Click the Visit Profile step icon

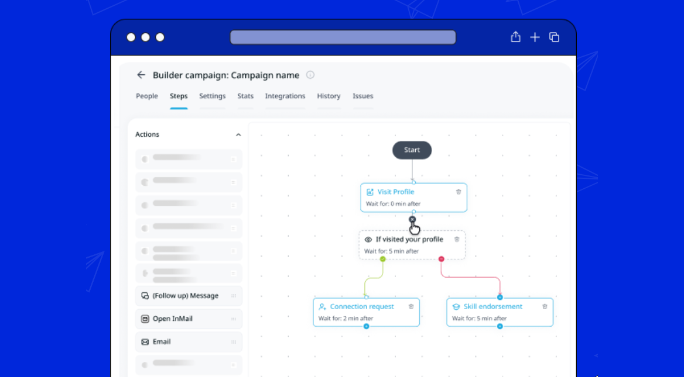(370, 192)
